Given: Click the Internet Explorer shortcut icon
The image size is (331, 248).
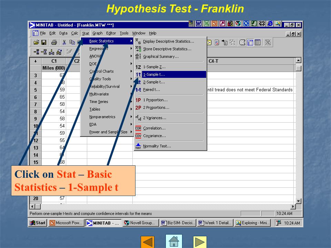Looking at the screenshot, I should tap(270, 24).
